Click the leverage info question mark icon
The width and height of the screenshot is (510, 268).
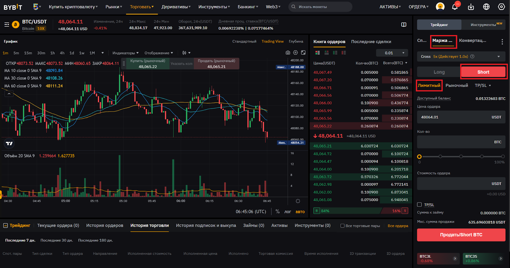tap(472, 56)
